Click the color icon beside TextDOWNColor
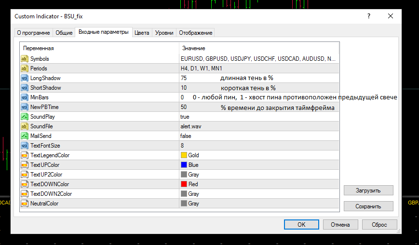Image resolution: width=419 pixels, height=245 pixels. 24,184
